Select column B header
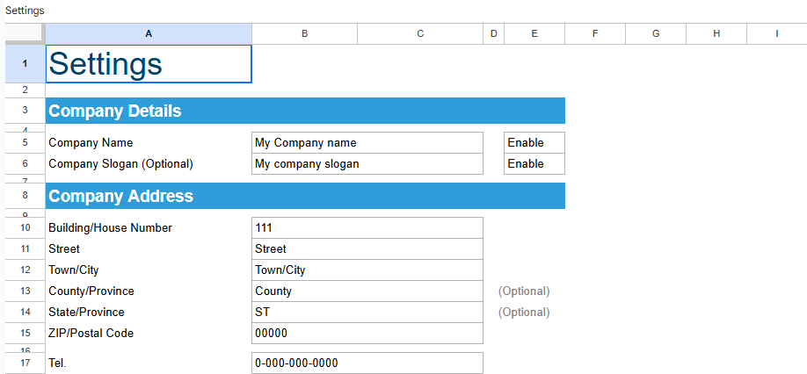This screenshot has height=374, width=807. (x=304, y=33)
